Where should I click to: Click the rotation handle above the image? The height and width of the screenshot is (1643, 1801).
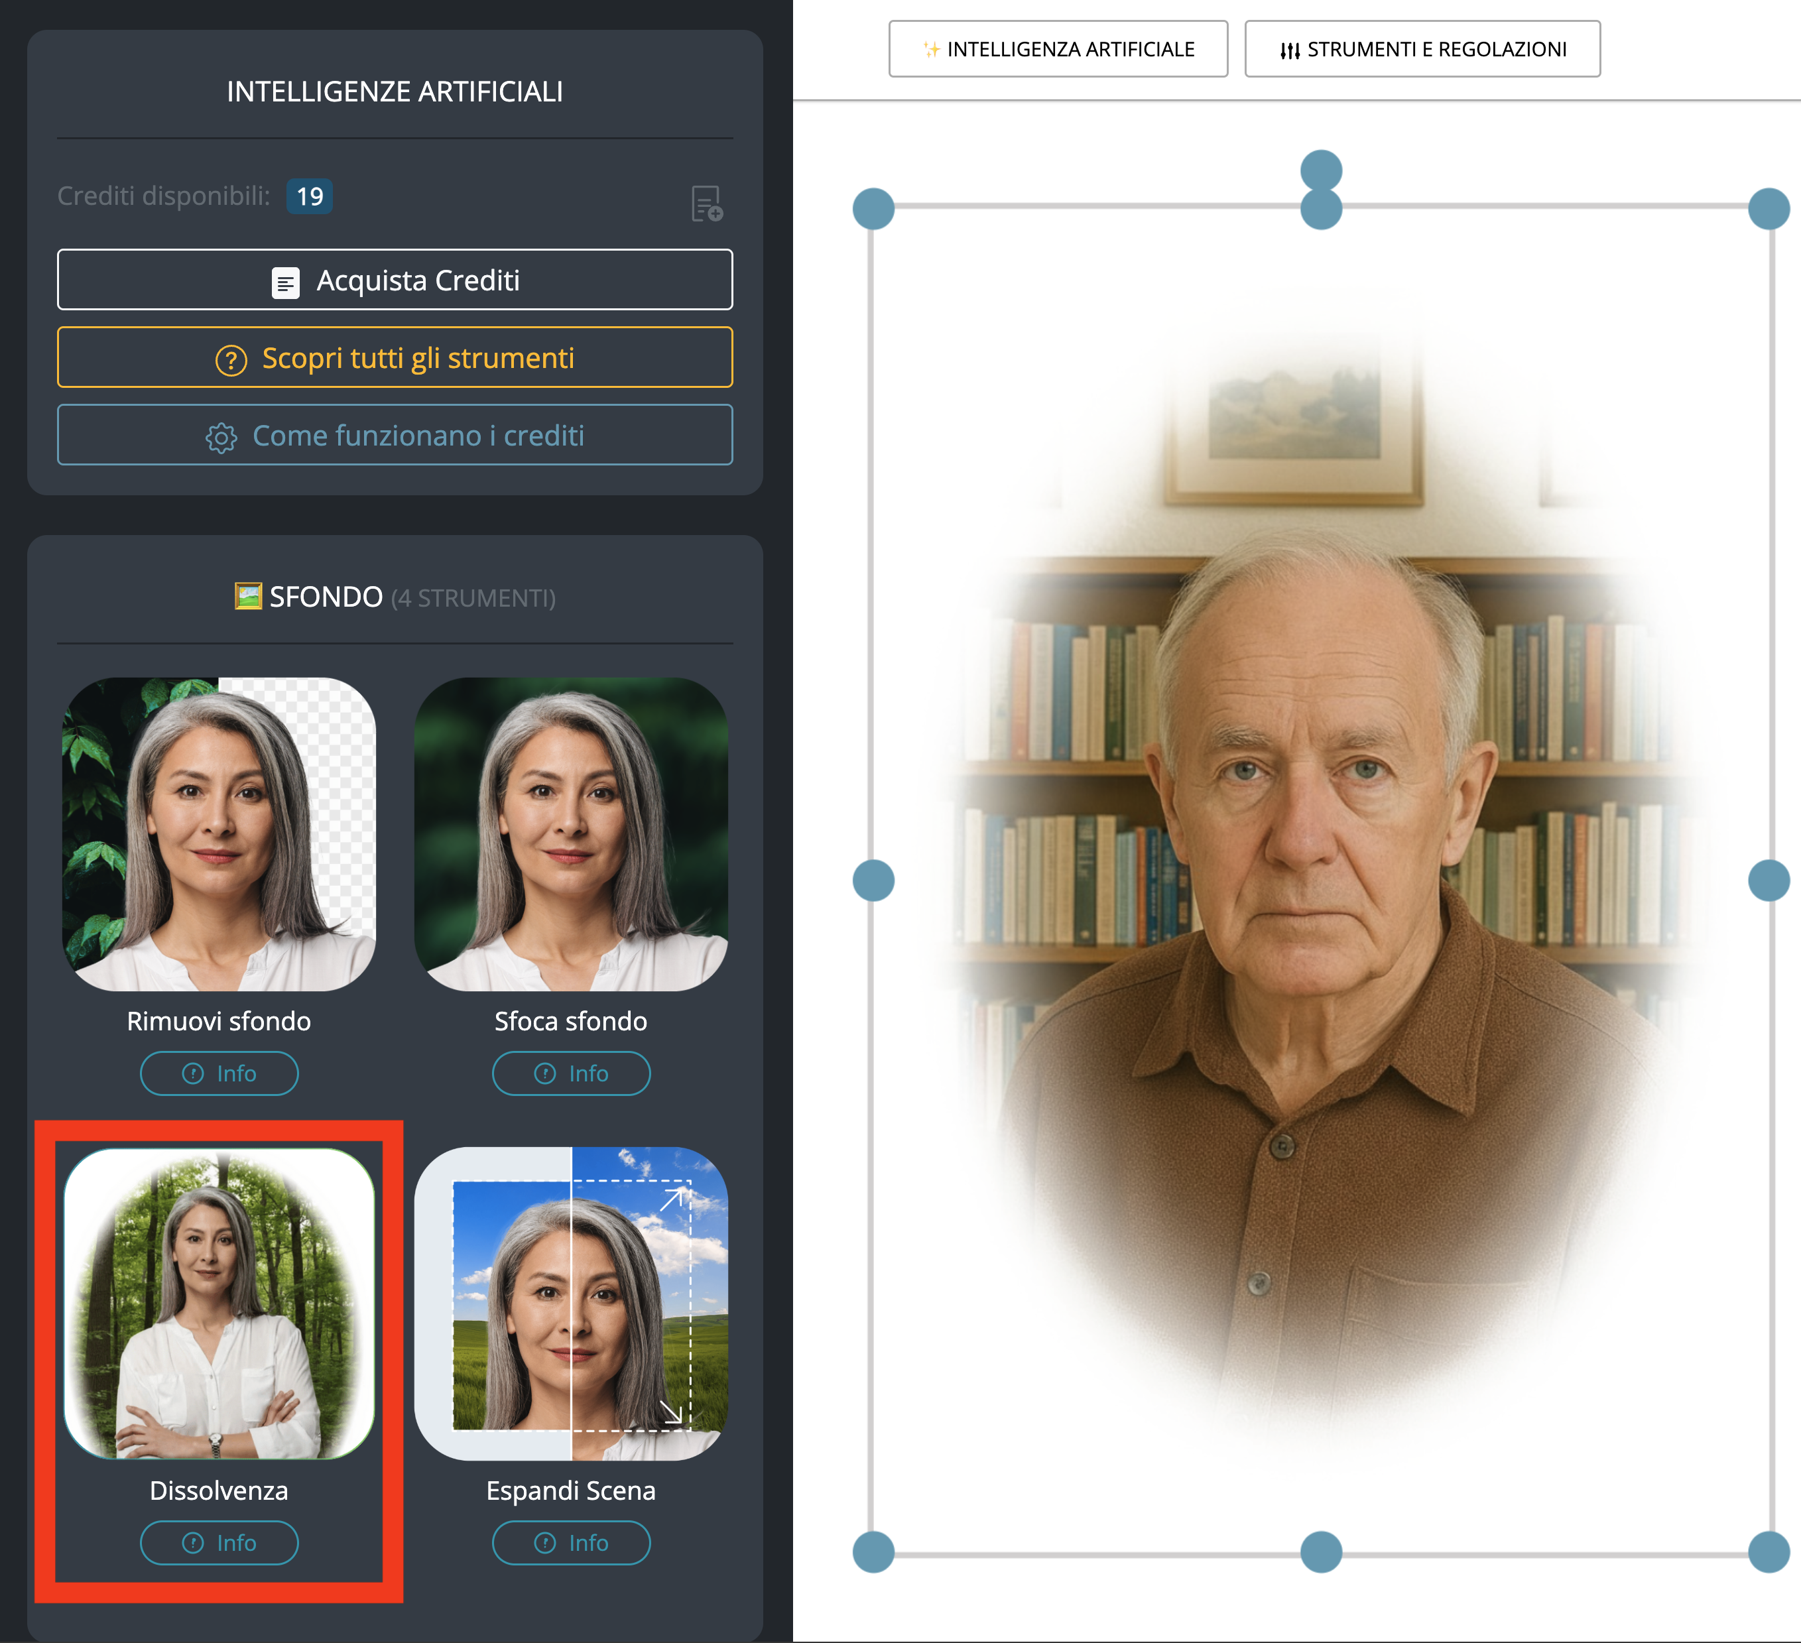(x=1322, y=169)
